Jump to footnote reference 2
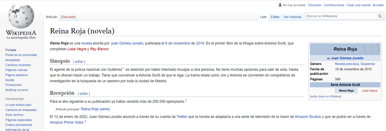Image resolution: width=386 pixels, height=131 pixels. click(186, 101)
